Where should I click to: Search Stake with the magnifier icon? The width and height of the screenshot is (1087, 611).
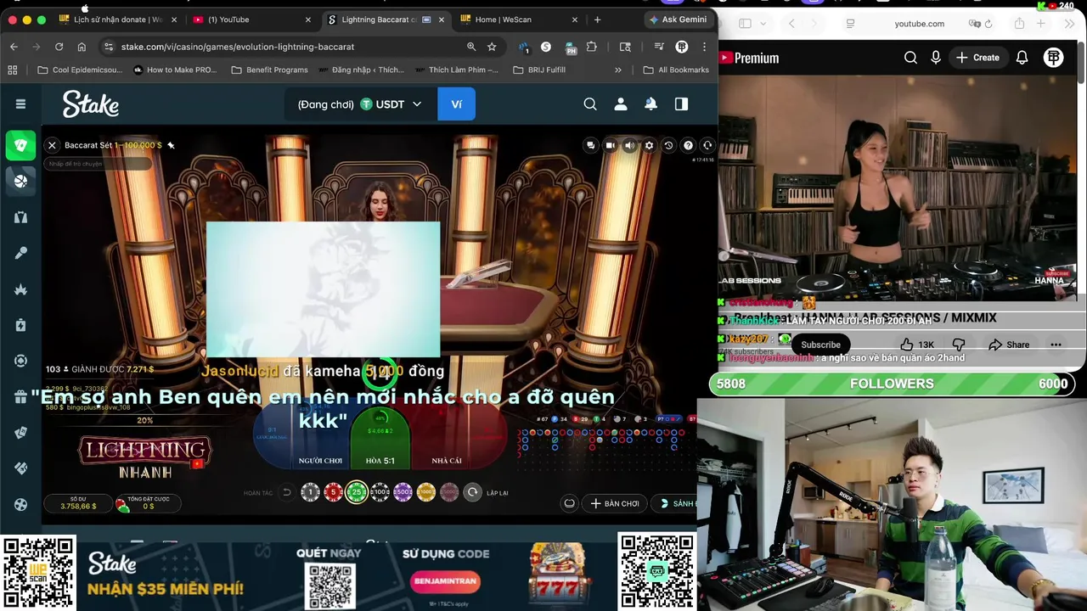[x=590, y=104]
